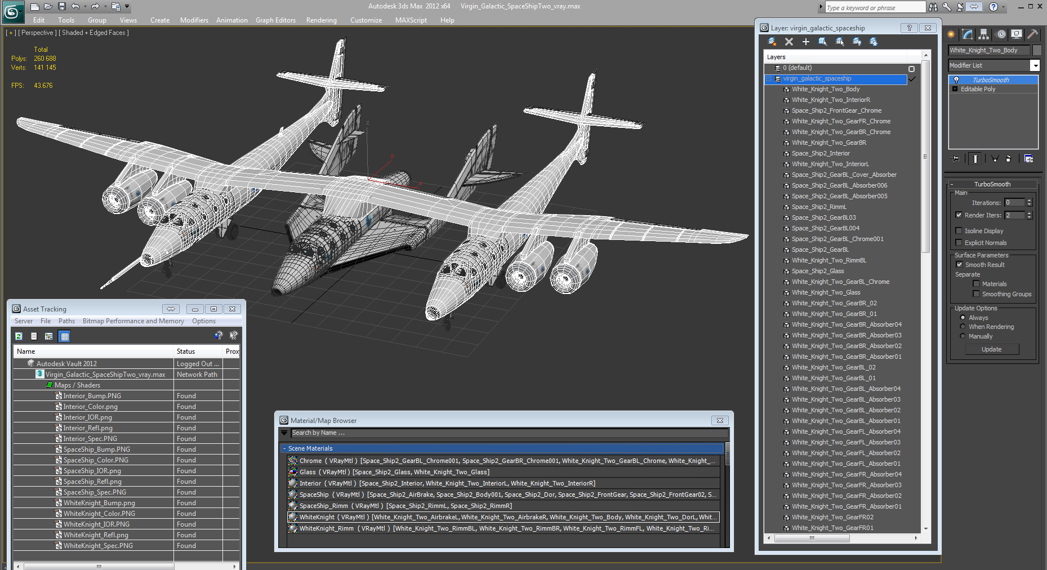The height and width of the screenshot is (570, 1047).
Task: Click the Help question mark icon
Action: 993,7
